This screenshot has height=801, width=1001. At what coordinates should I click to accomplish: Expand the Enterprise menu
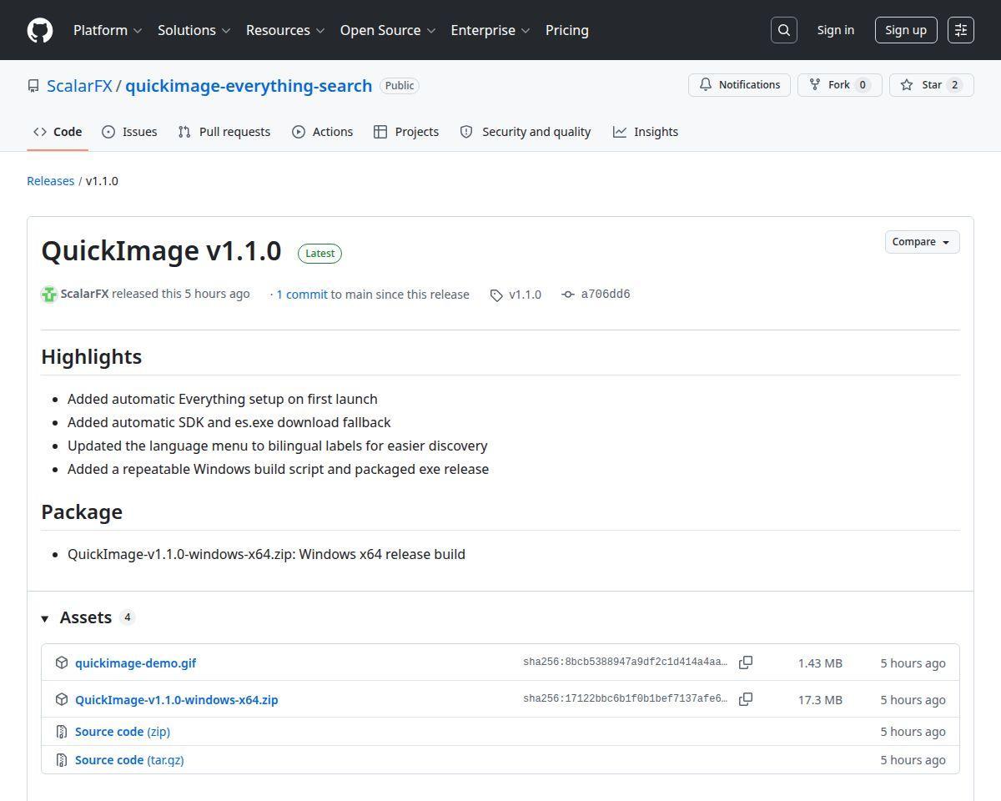[490, 30]
